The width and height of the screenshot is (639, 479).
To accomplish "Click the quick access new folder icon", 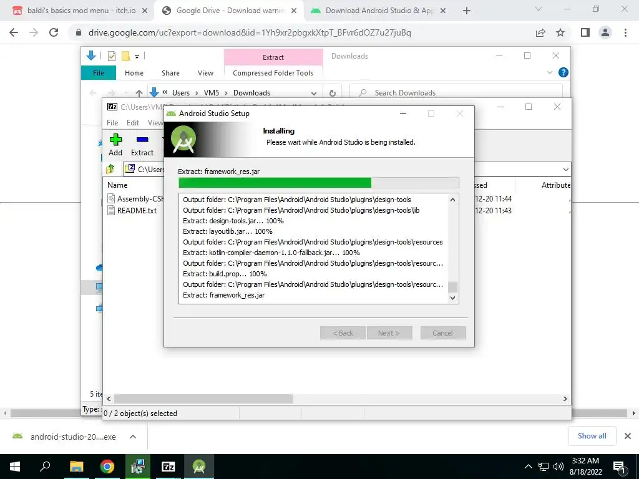I will point(125,56).
